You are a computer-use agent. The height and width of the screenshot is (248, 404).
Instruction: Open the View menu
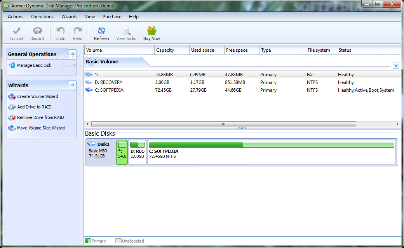click(x=90, y=16)
